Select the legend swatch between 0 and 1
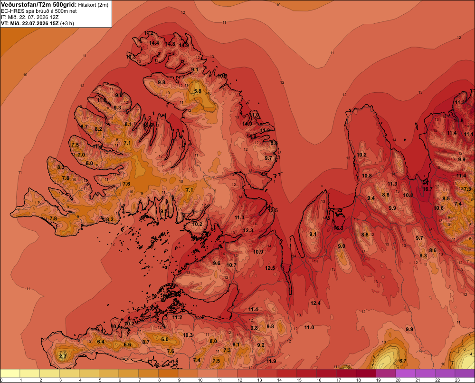Image resolution: width=475 pixels, height=383 pixels. coord(10,373)
